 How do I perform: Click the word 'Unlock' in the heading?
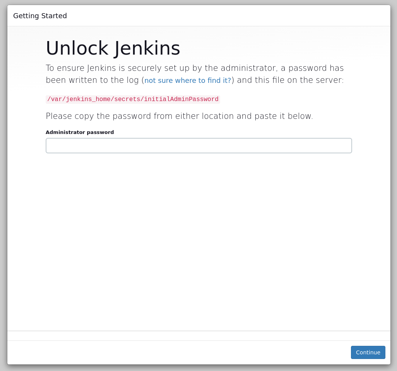point(77,48)
